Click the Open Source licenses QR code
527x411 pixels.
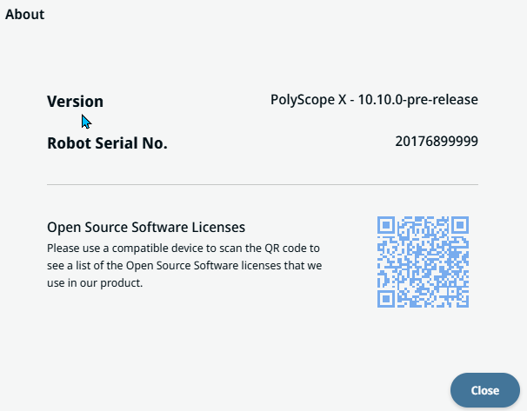424,262
